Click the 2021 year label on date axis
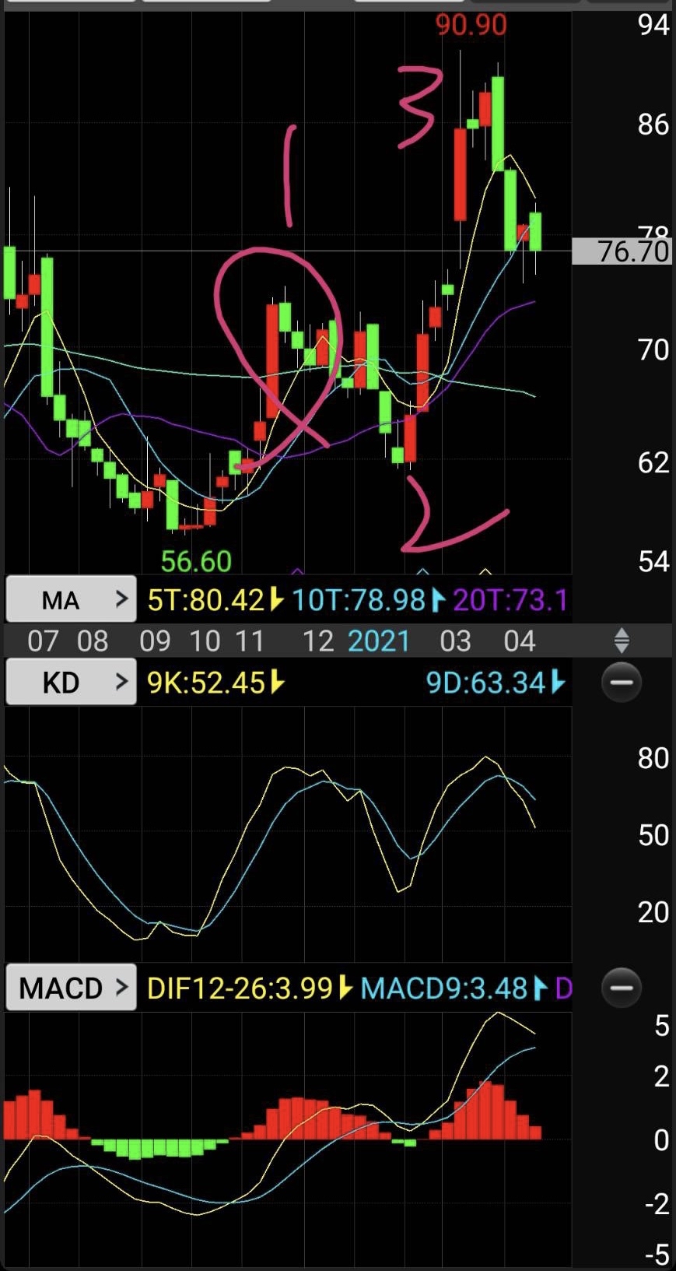This screenshot has width=676, height=1271. pyautogui.click(x=378, y=641)
